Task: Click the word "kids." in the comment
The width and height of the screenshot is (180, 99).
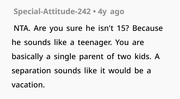Action: [x=143, y=57]
